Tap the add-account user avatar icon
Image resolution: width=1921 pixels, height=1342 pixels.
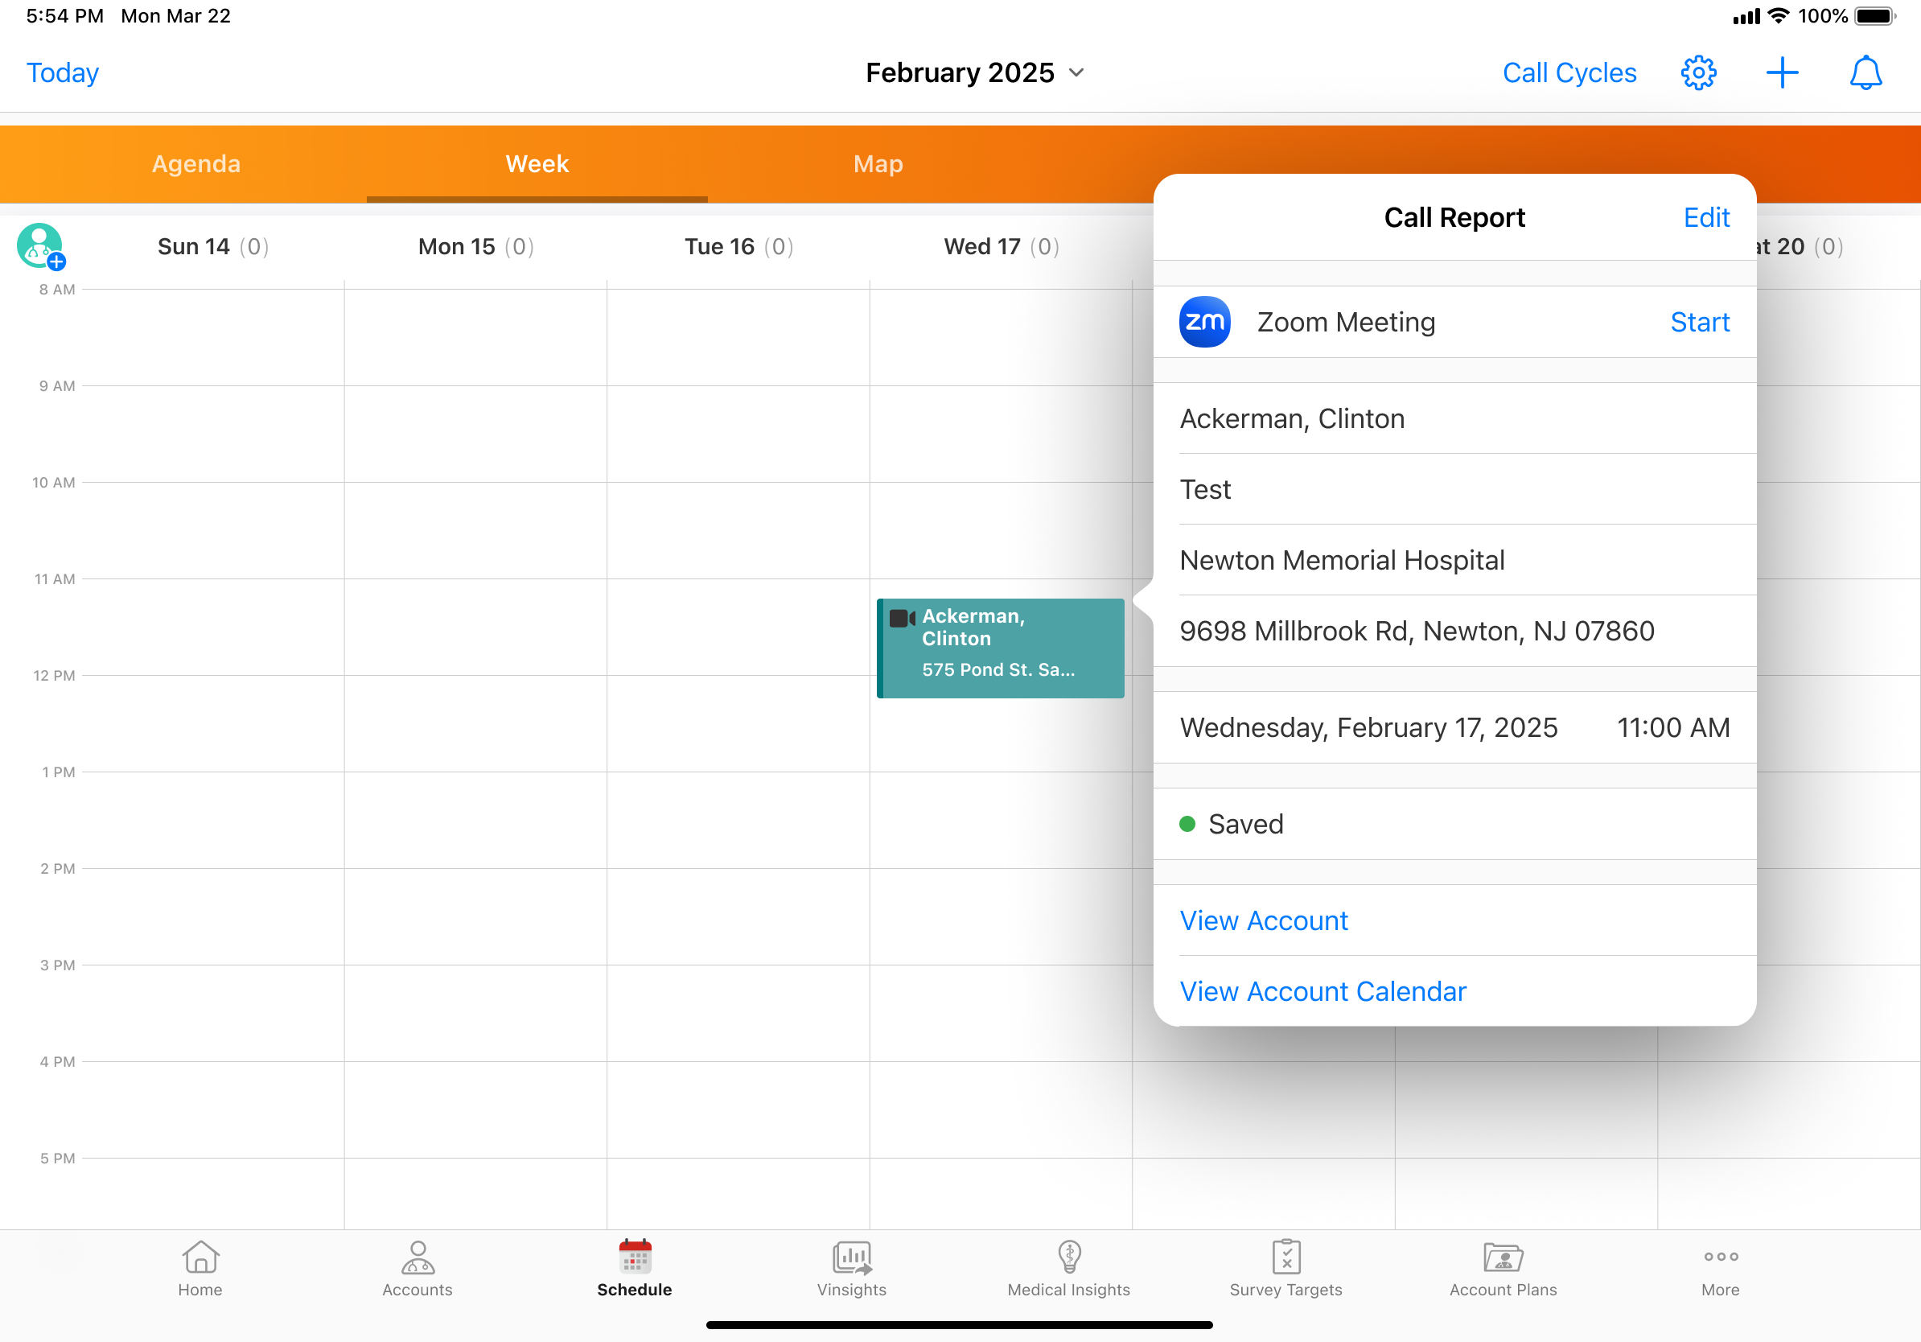[x=40, y=246]
